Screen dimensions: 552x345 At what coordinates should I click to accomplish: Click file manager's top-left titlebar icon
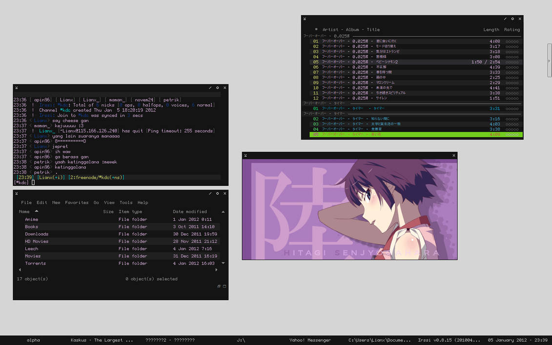click(x=17, y=193)
